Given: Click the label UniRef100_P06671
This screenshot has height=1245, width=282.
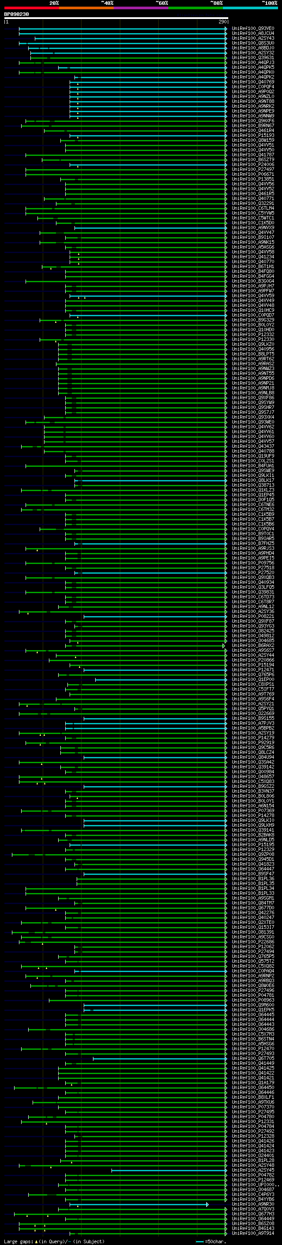Looking at the screenshot, I should coord(252,174).
